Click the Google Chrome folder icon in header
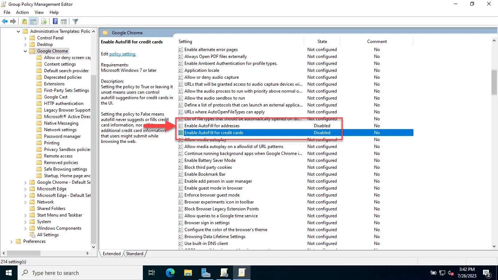This screenshot has width=498, height=280. pyautogui.click(x=105, y=33)
